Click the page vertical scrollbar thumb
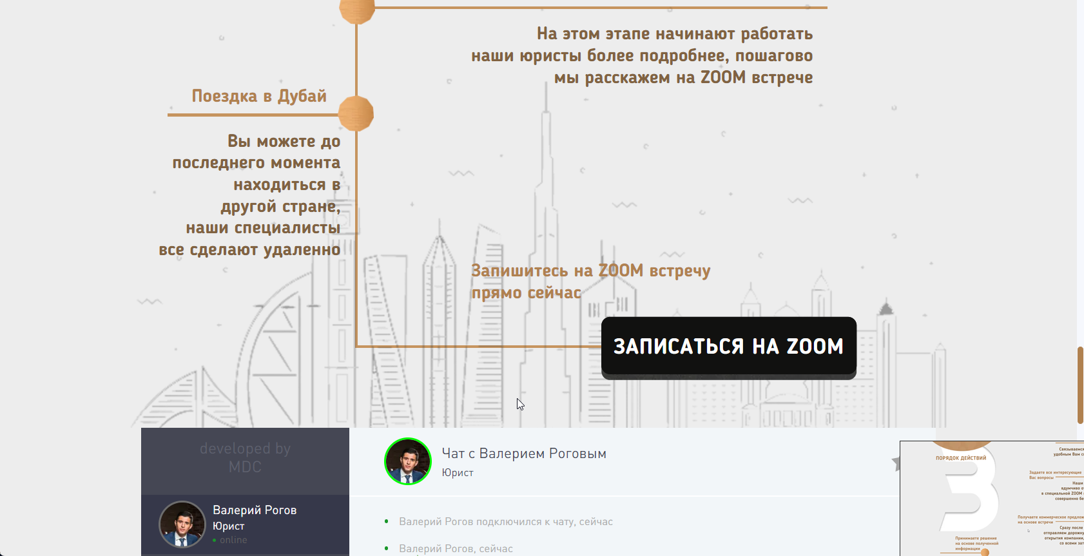Viewport: 1084px width, 556px height. click(1080, 385)
